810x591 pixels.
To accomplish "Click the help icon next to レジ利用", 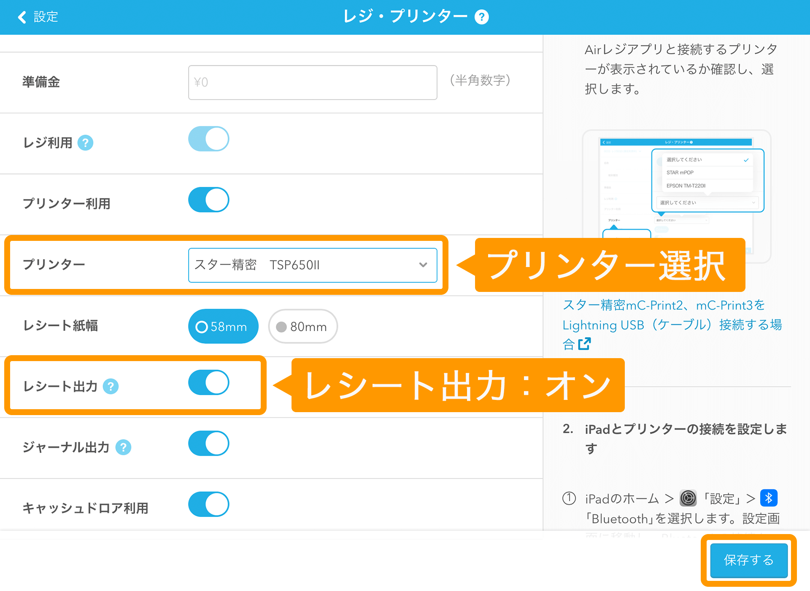I will tap(85, 143).
